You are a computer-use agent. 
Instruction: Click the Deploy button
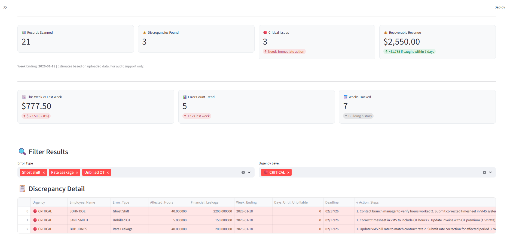click(x=500, y=7)
